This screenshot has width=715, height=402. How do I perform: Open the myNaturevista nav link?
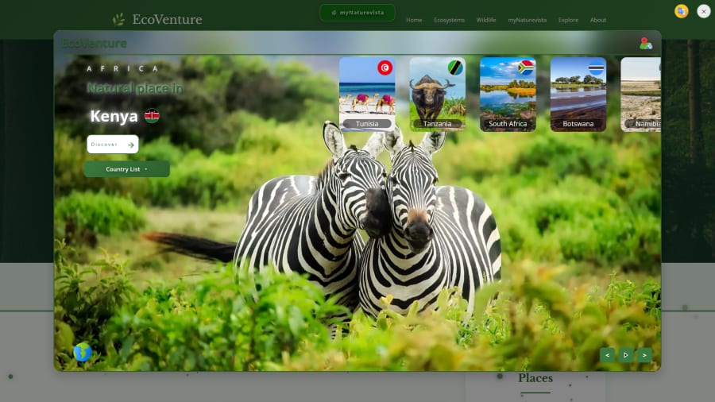click(528, 20)
